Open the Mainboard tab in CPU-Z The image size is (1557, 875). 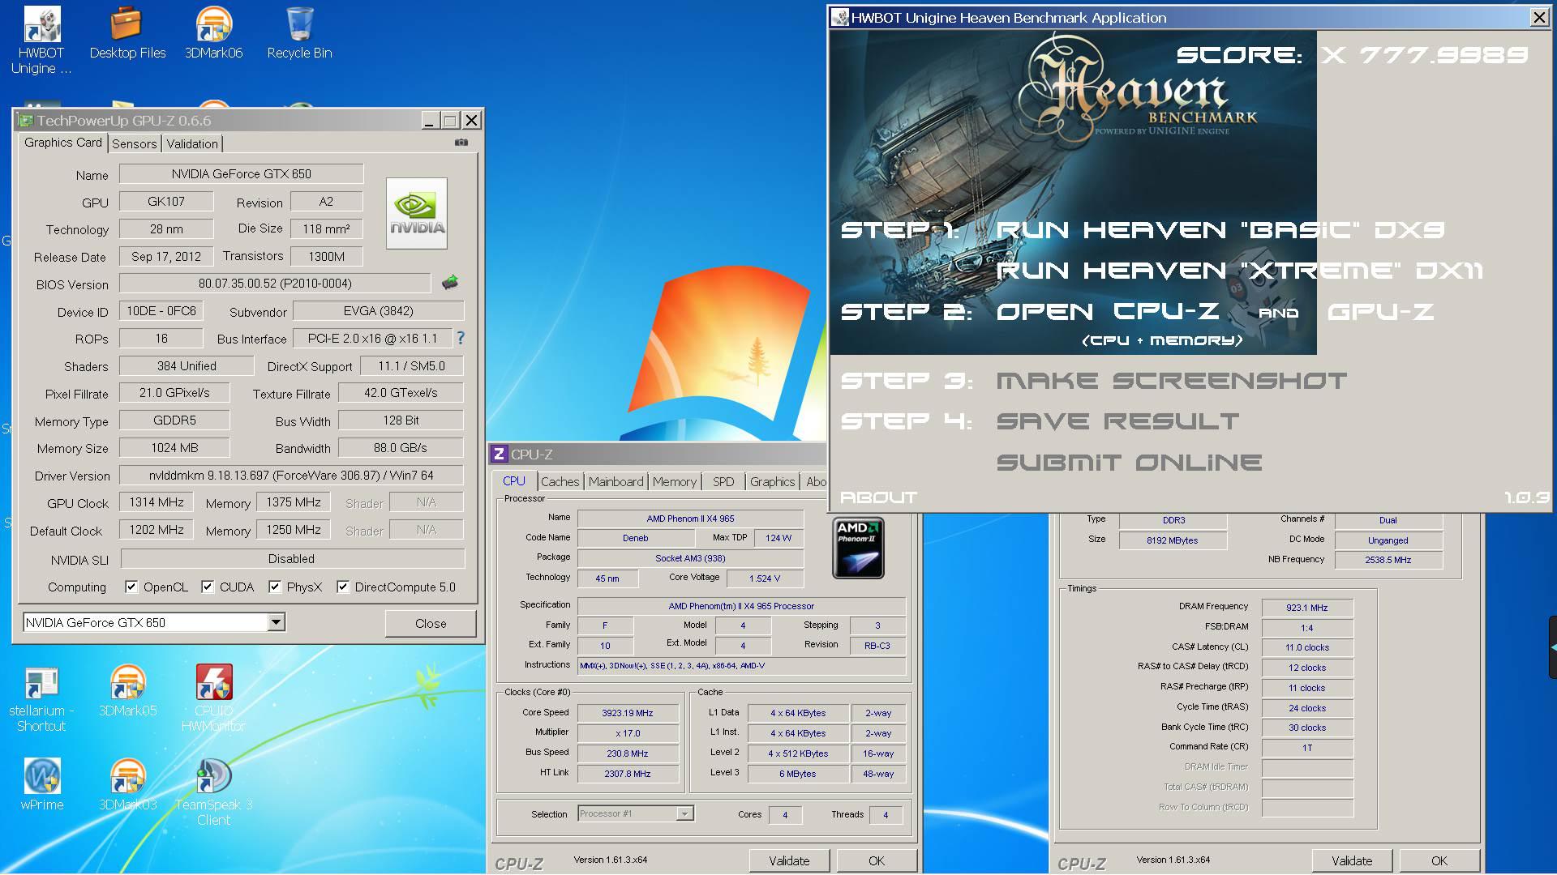point(616,481)
